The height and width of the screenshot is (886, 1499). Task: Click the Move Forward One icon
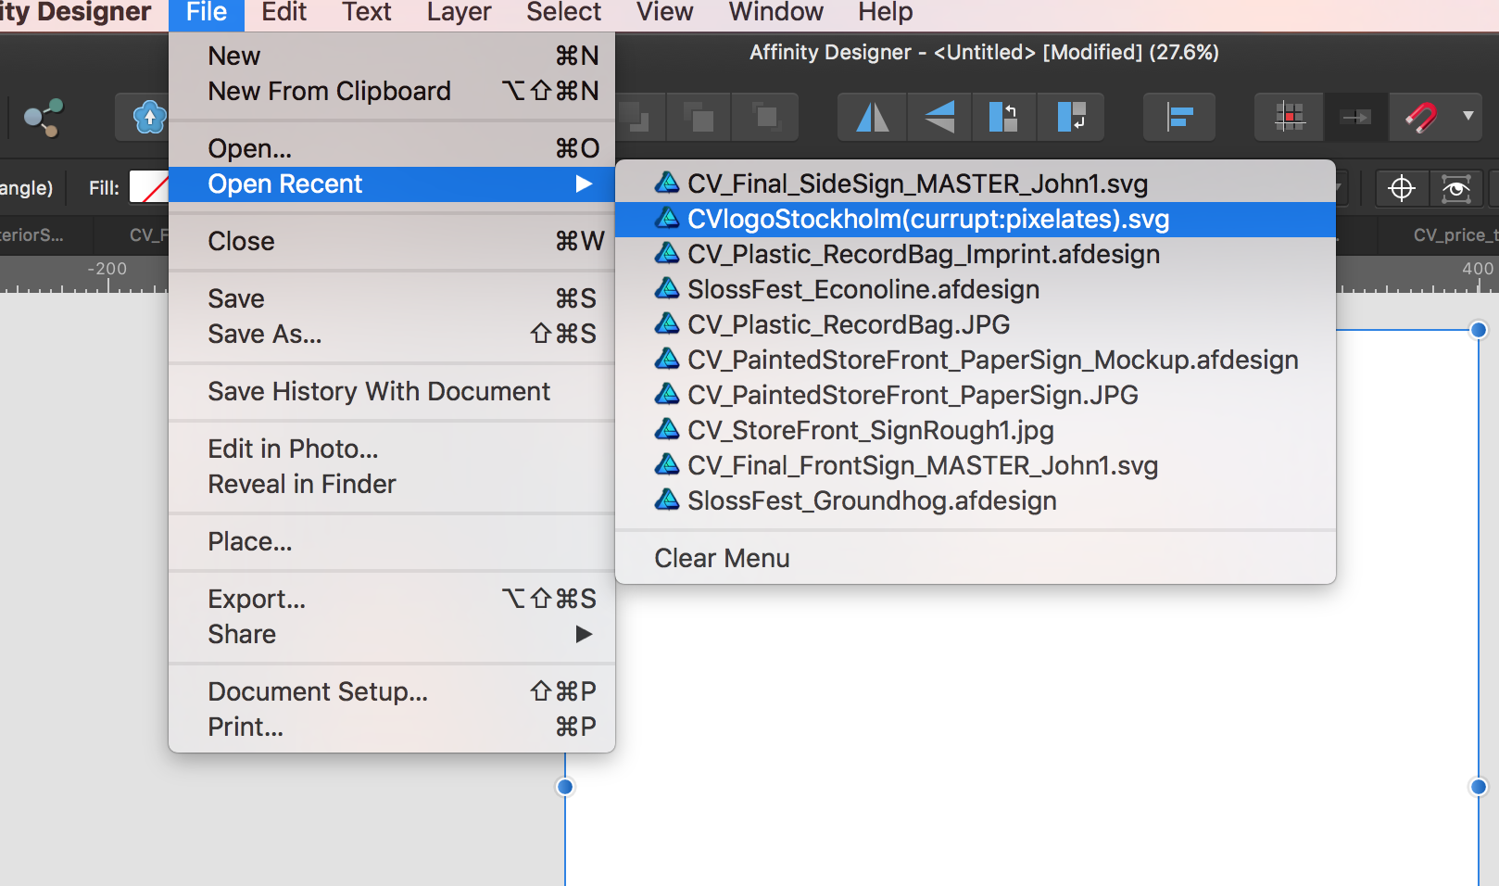point(699,117)
